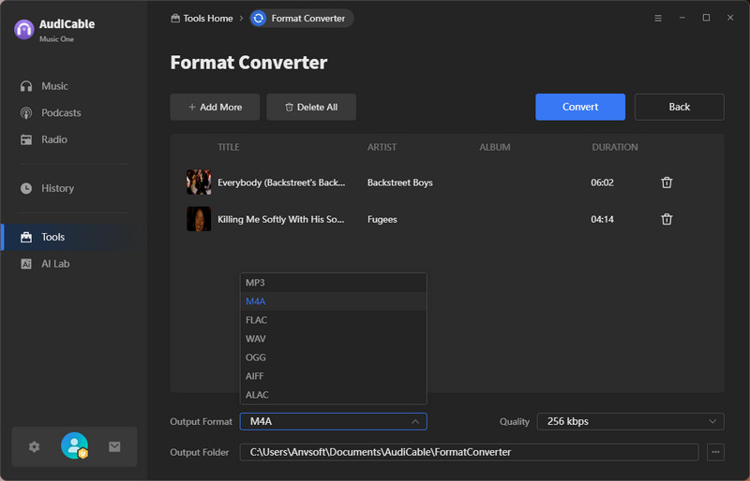The width and height of the screenshot is (750, 481).
Task: Open settings gear icon
Action: coord(34,446)
